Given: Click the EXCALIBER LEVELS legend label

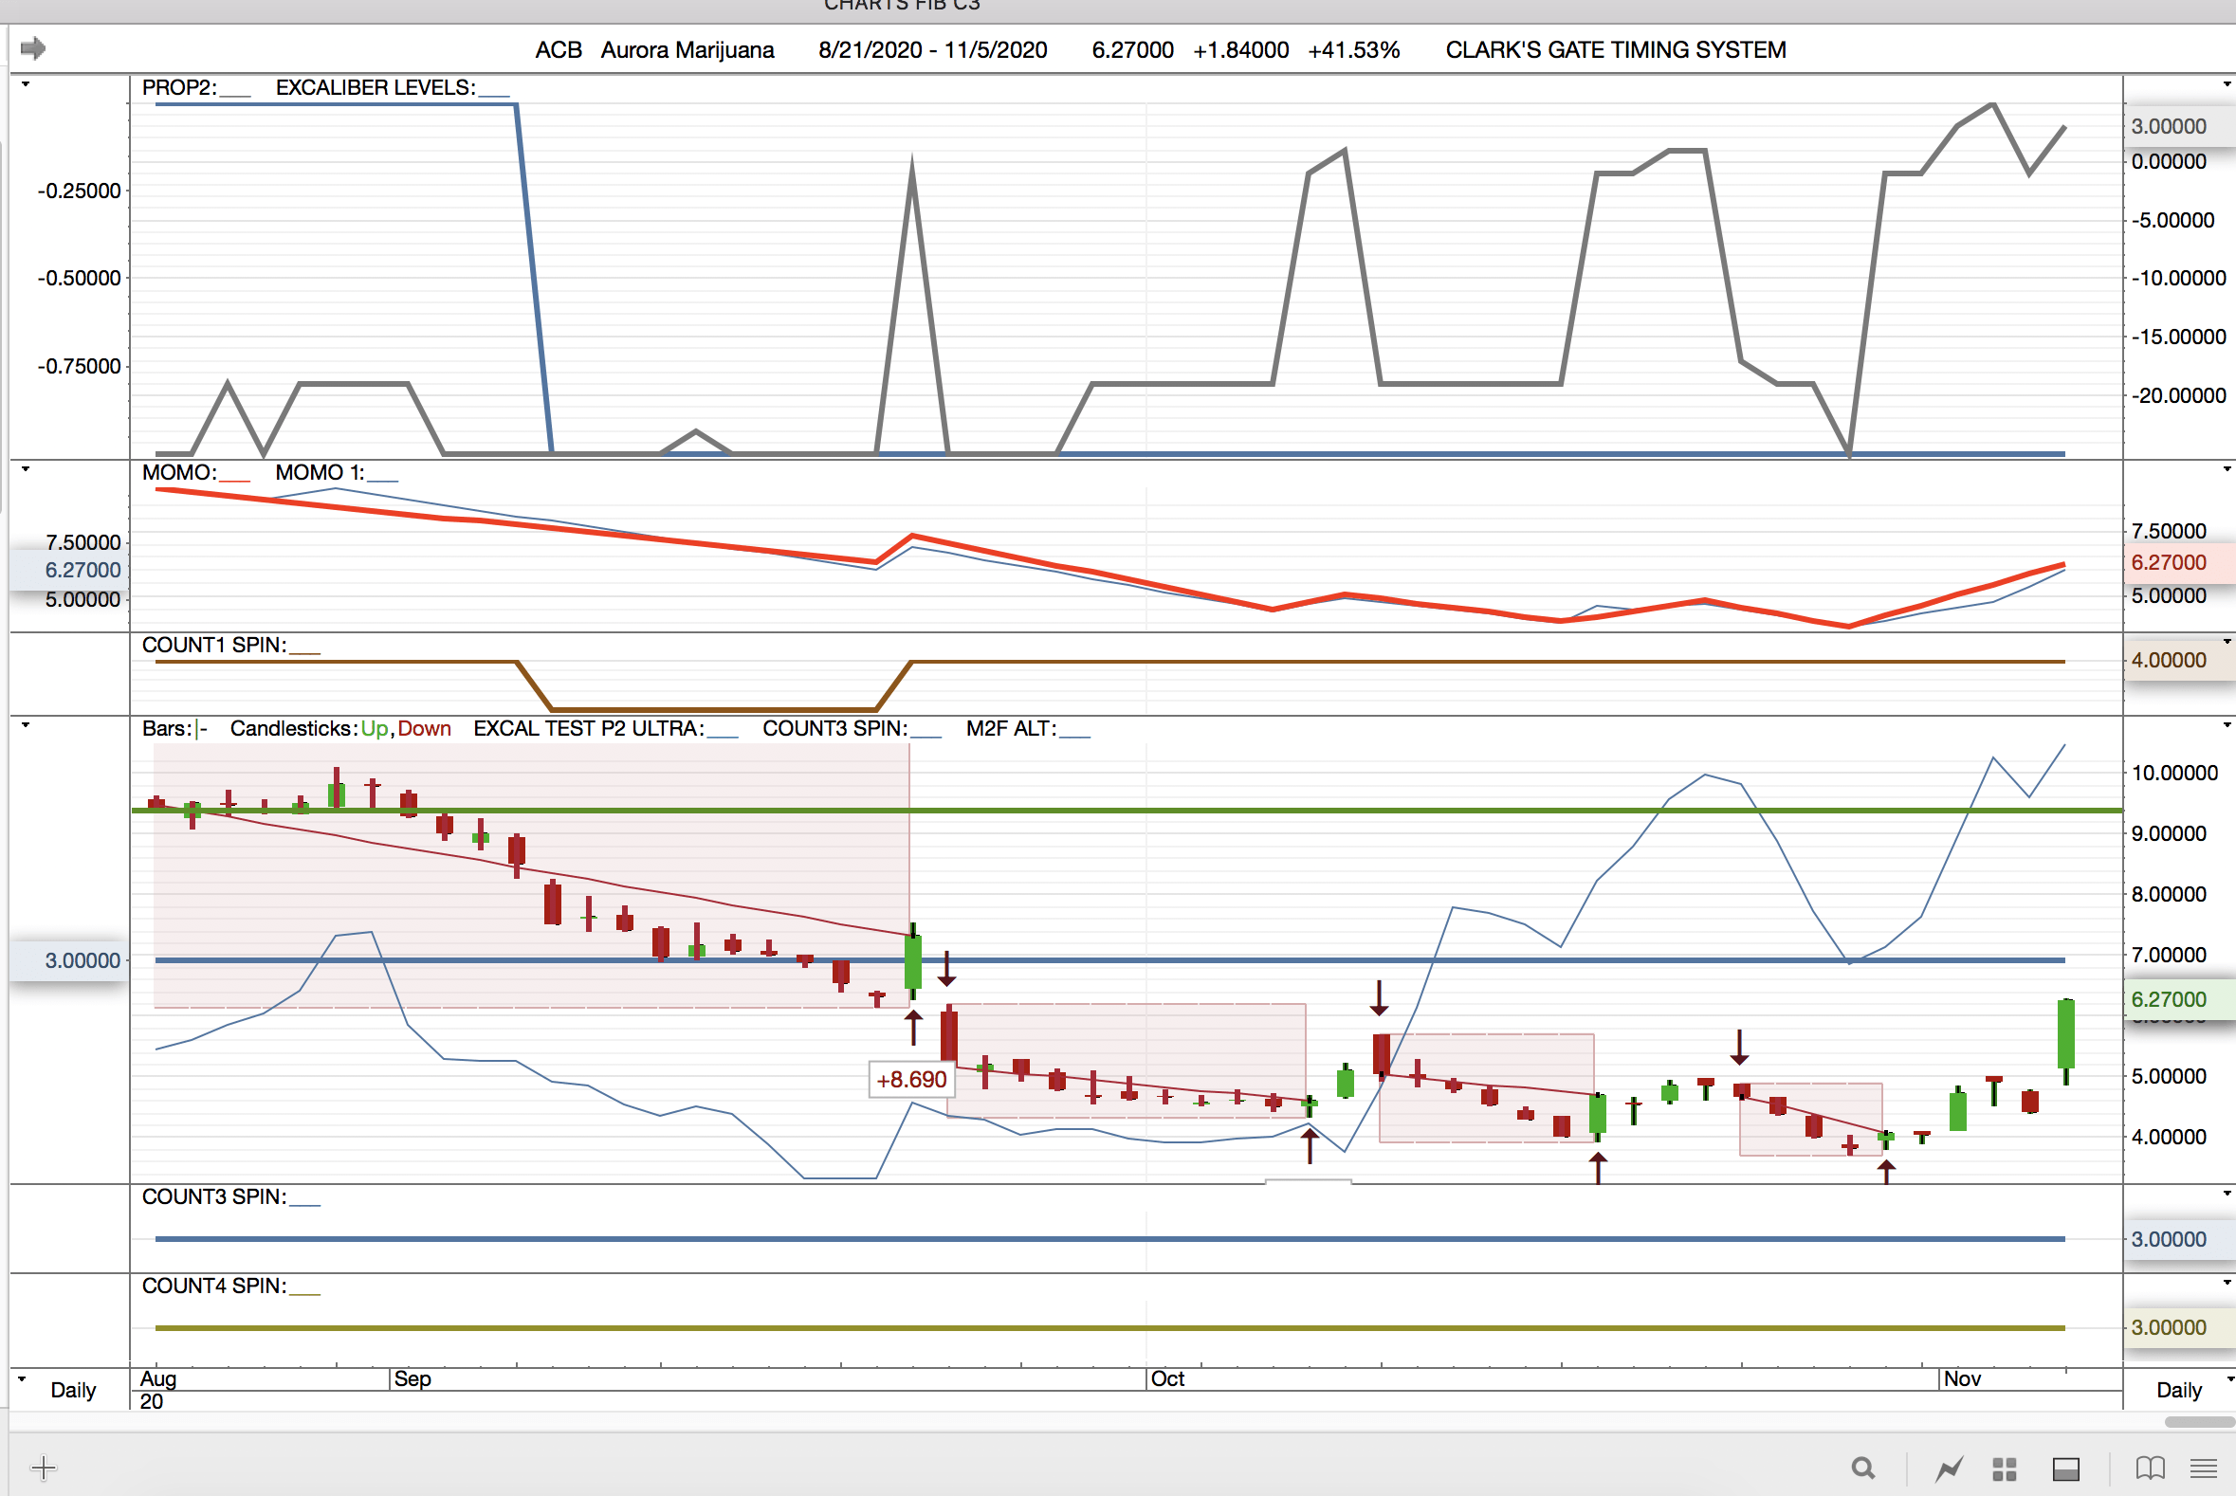Looking at the screenshot, I should pos(376,88).
